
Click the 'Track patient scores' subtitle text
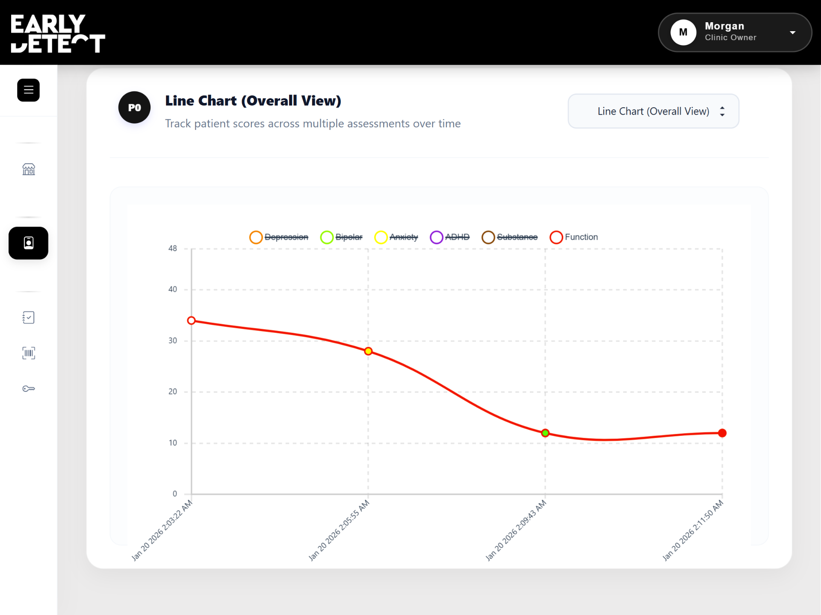(313, 124)
